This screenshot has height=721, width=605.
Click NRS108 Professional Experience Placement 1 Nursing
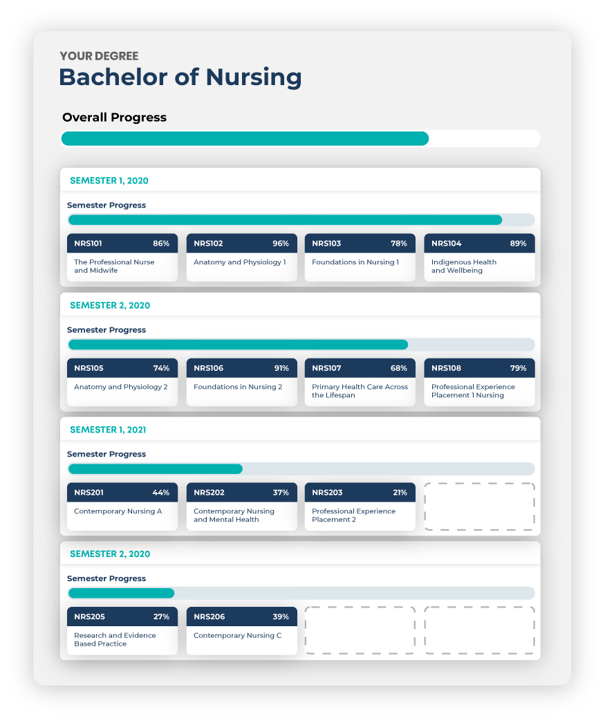[479, 382]
